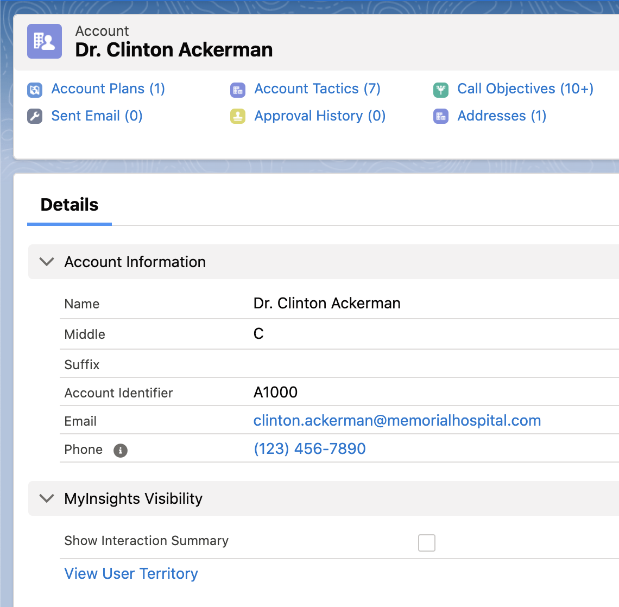Image resolution: width=619 pixels, height=607 pixels.
Task: Click the clinton.ackerman@memorialhospital.com email link
Action: pos(397,421)
